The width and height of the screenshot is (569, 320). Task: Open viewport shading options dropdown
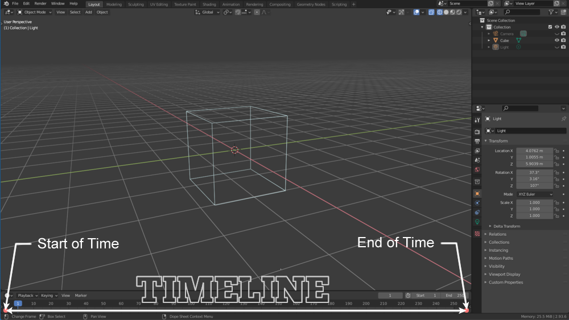pyautogui.click(x=465, y=13)
